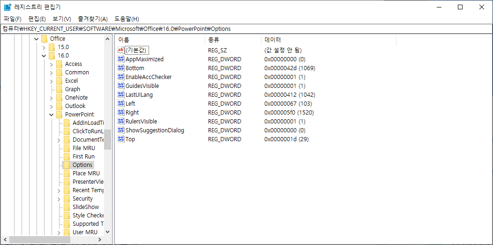Screen dimensions: 493x245
Task: Select the LastUILang DWORD icon
Action: coord(121,94)
